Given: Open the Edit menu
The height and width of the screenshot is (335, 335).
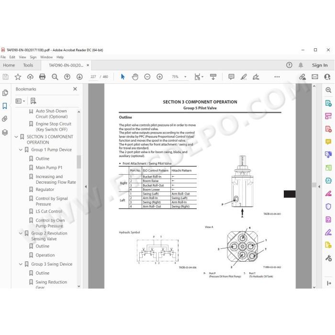Looking at the screenshot, I should tap(12, 57).
